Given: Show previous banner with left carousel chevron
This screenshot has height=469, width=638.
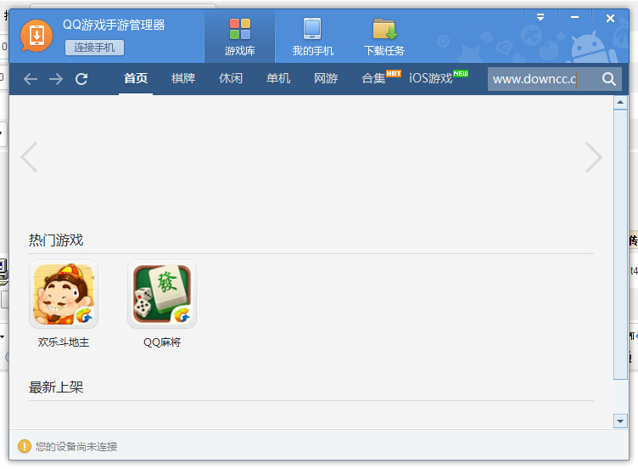Looking at the screenshot, I should click(x=30, y=157).
